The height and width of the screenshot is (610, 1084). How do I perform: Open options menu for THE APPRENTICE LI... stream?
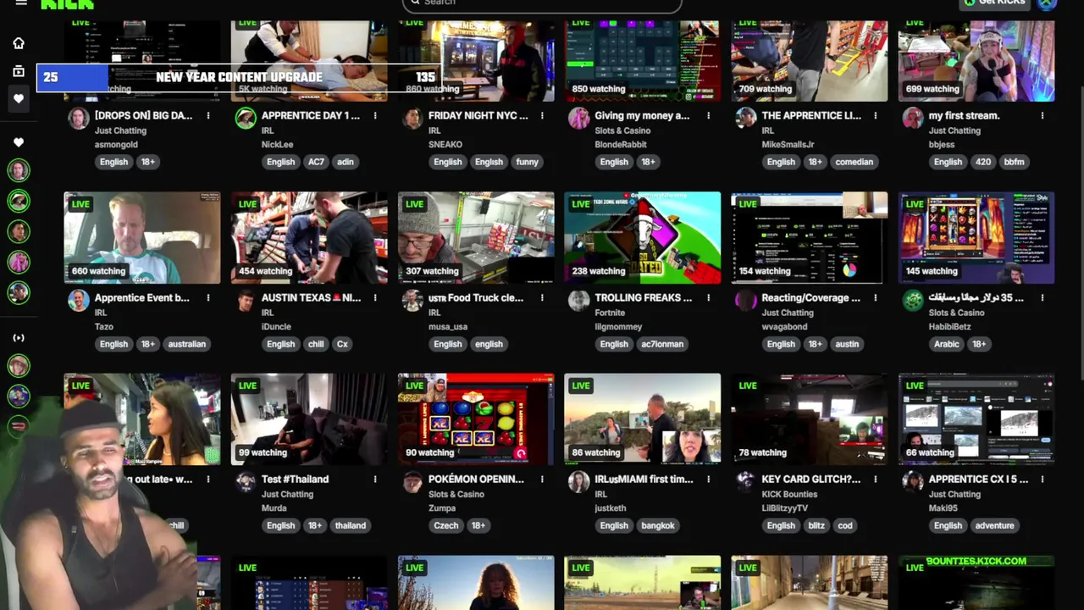point(876,115)
